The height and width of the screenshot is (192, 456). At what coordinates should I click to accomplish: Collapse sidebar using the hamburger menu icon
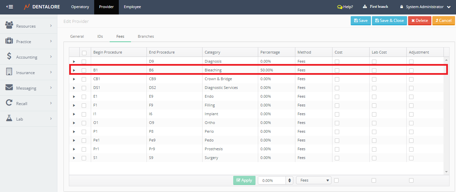pos(10,7)
